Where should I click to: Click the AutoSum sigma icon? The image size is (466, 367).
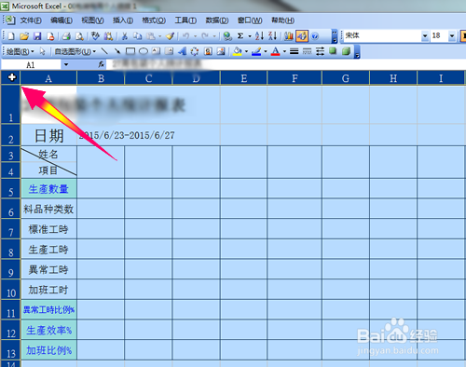pyautogui.click(x=240, y=36)
